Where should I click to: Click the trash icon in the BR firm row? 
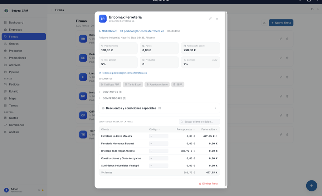(x=287, y=39)
